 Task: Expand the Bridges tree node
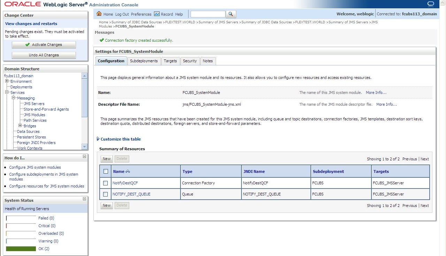pos(20,126)
